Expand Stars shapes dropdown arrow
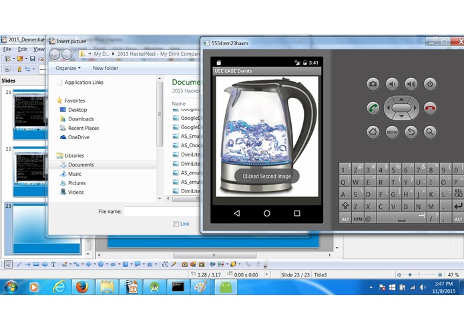 coord(156,264)
